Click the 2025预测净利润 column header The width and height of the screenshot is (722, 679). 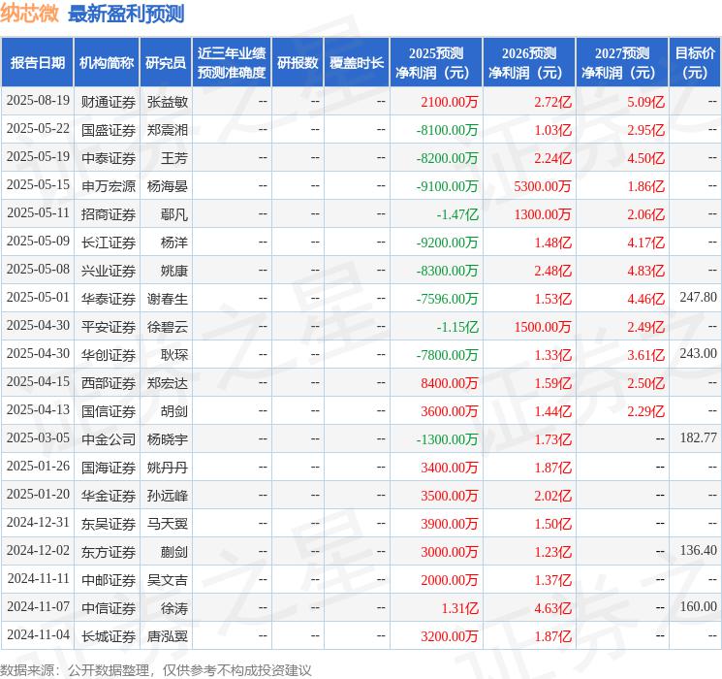click(436, 63)
